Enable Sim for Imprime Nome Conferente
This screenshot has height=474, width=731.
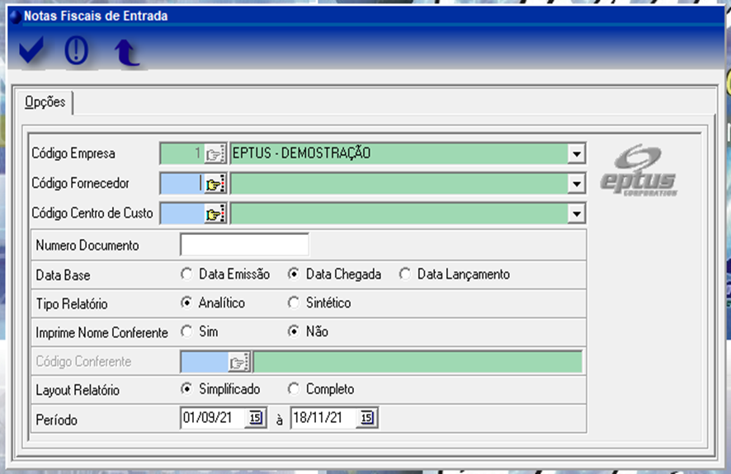(x=186, y=331)
